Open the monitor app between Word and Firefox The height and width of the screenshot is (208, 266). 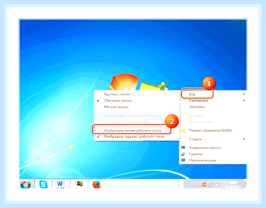tap(79, 184)
